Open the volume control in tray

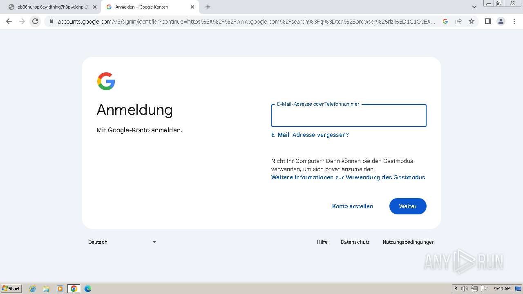pyautogui.click(x=465, y=289)
